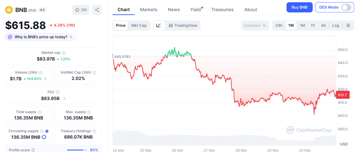
Task: Expand the Volume (24h) details chevron
Action: click(x=45, y=79)
